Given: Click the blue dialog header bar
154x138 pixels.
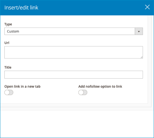Looking at the screenshot, I should [x=77, y=8].
